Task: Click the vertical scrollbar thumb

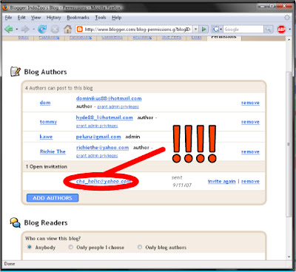Action: click(289, 144)
